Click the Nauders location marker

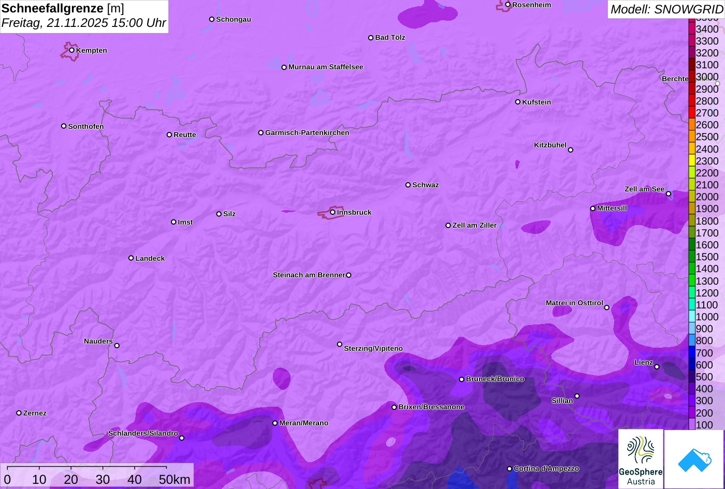click(117, 346)
